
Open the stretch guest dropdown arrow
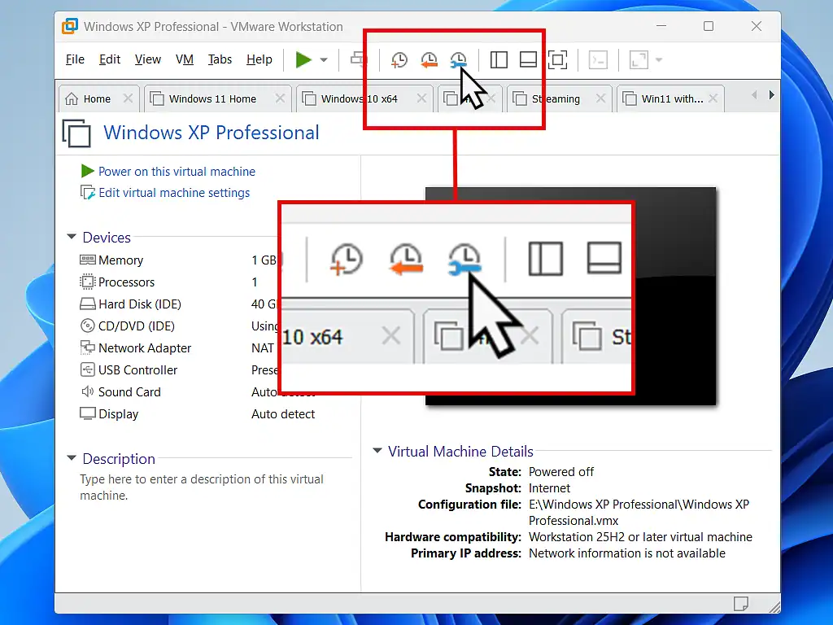tap(659, 60)
